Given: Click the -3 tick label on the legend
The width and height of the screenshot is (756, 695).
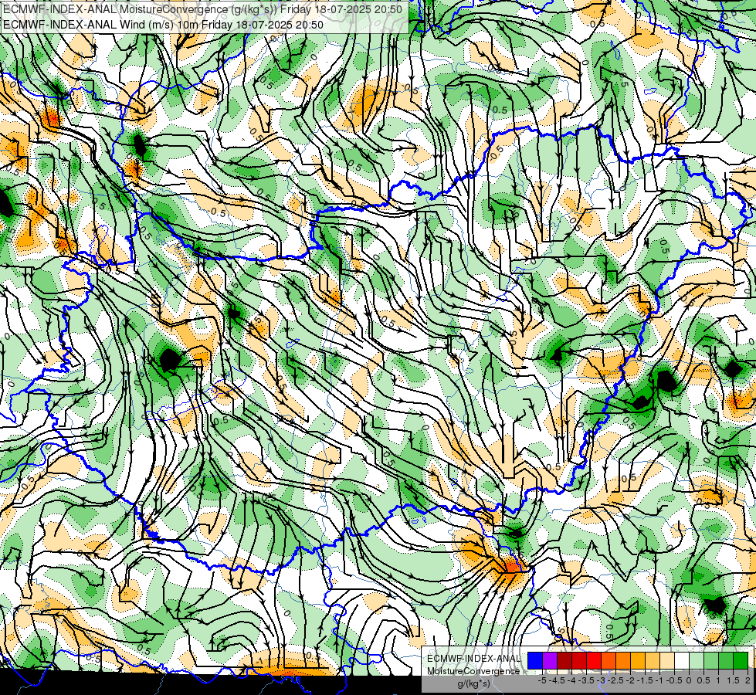Looking at the screenshot, I should pos(602,680).
